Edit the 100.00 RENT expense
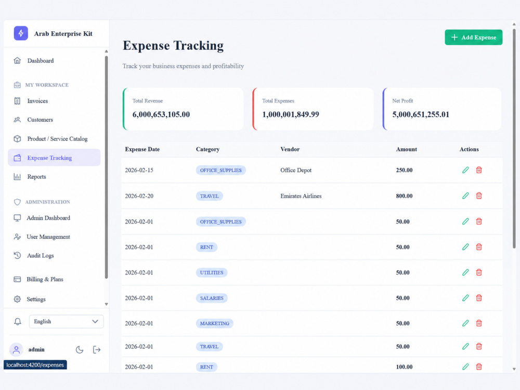The image size is (520, 390). (465, 367)
